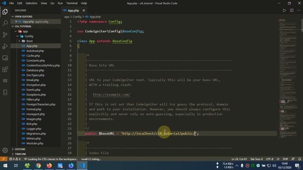The width and height of the screenshot is (303, 170).
Task: Change indentation via Tab Size: 4
Action: click(257, 159)
